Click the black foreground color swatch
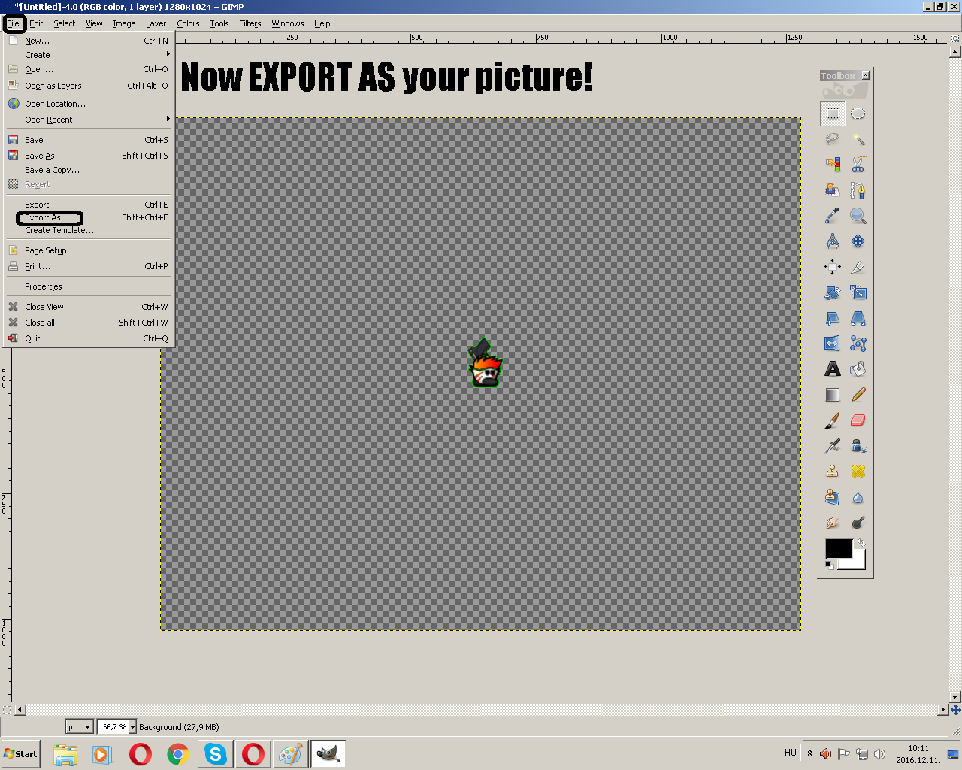Image resolution: width=962 pixels, height=770 pixels. click(838, 548)
